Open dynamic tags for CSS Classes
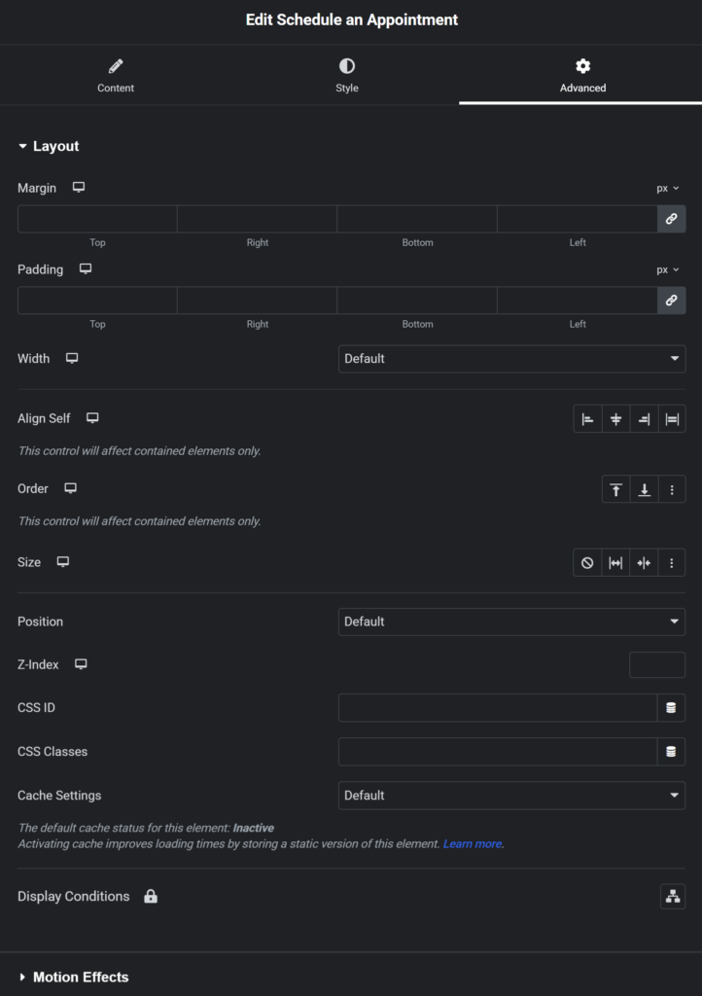The height and width of the screenshot is (996, 702). point(671,752)
